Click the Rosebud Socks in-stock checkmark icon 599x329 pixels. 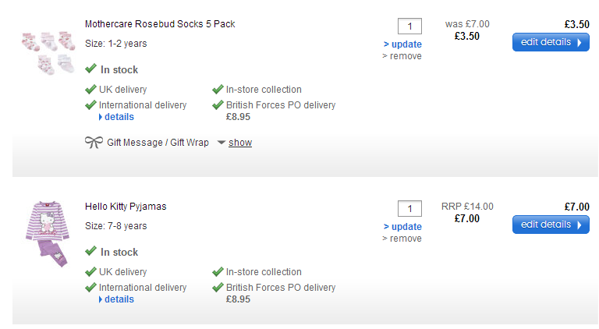91,69
